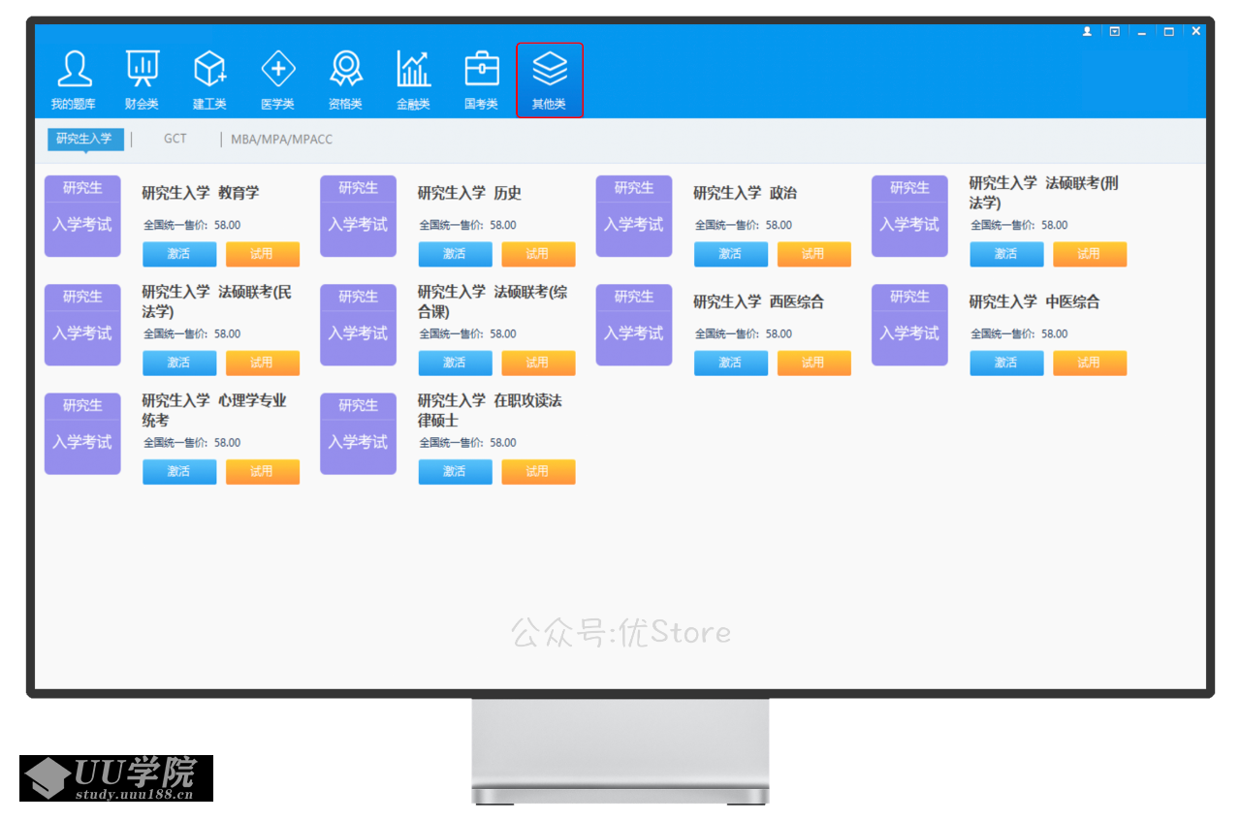Image resolution: width=1241 pixels, height=821 pixels.
Task: Click the 法硕联考(综合课) purple thumbnail
Action: (358, 325)
